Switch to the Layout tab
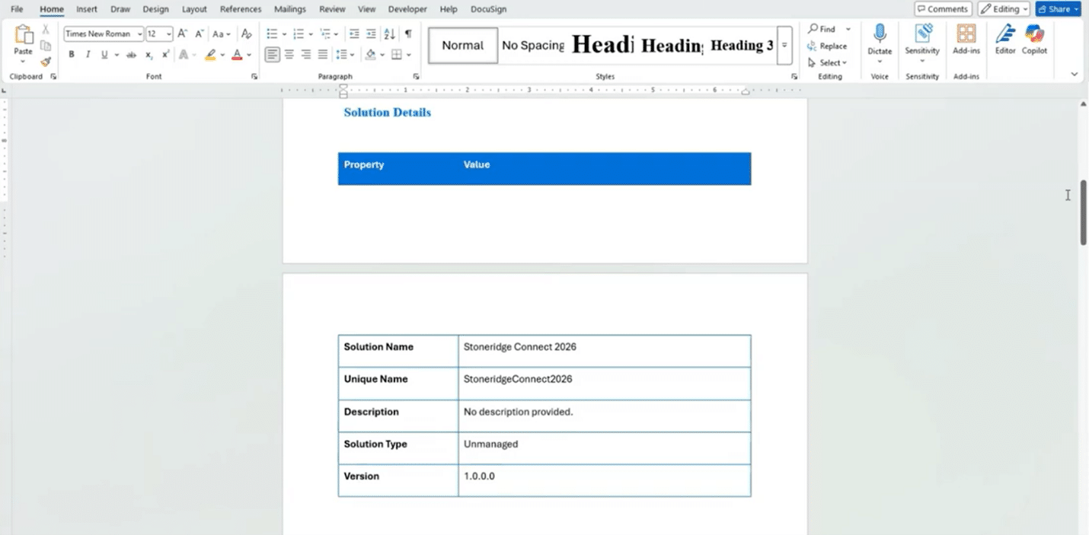Screen dimensions: 1089x535 point(194,9)
